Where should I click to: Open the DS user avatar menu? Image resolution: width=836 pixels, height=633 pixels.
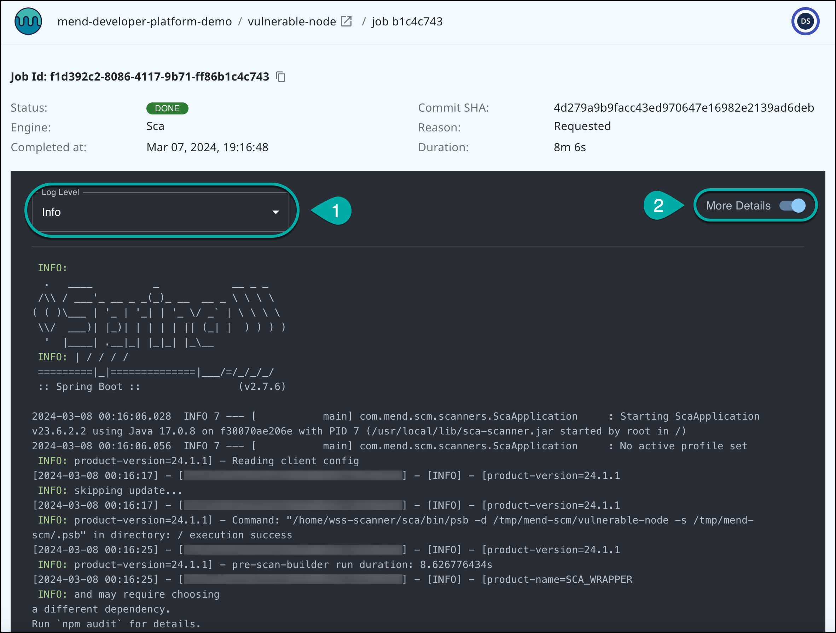pyautogui.click(x=805, y=22)
